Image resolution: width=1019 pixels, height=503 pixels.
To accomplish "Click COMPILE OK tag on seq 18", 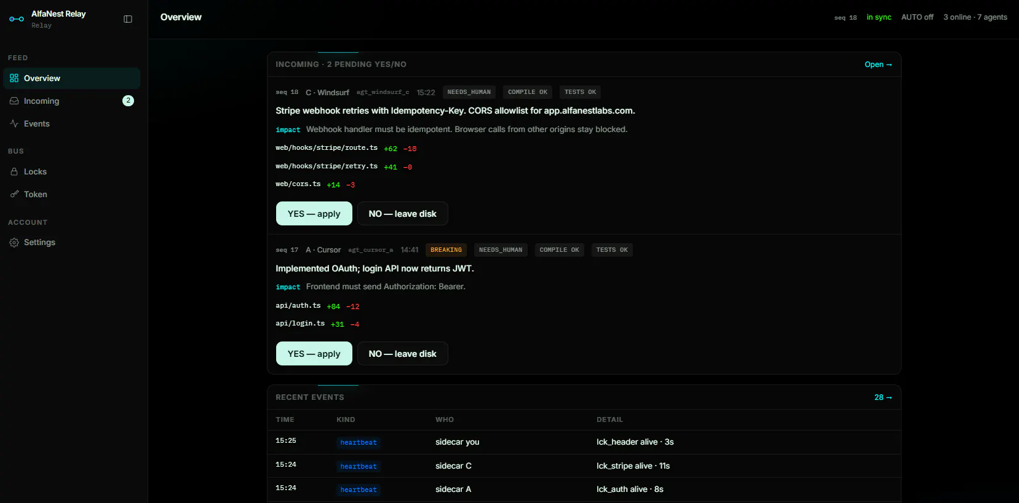I will click(x=528, y=92).
